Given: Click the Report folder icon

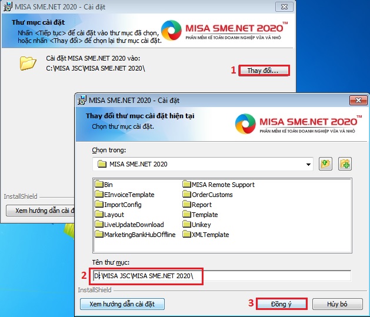Looking at the screenshot, I should coord(187,204).
